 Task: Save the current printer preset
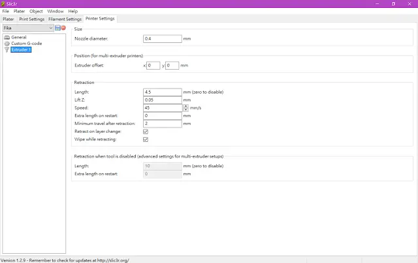tap(57, 27)
